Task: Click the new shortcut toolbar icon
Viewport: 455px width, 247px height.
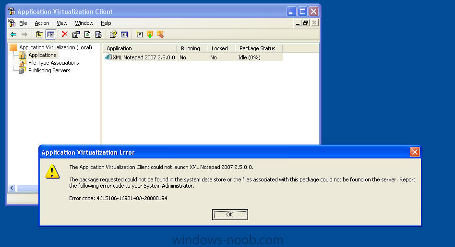Action: point(139,34)
